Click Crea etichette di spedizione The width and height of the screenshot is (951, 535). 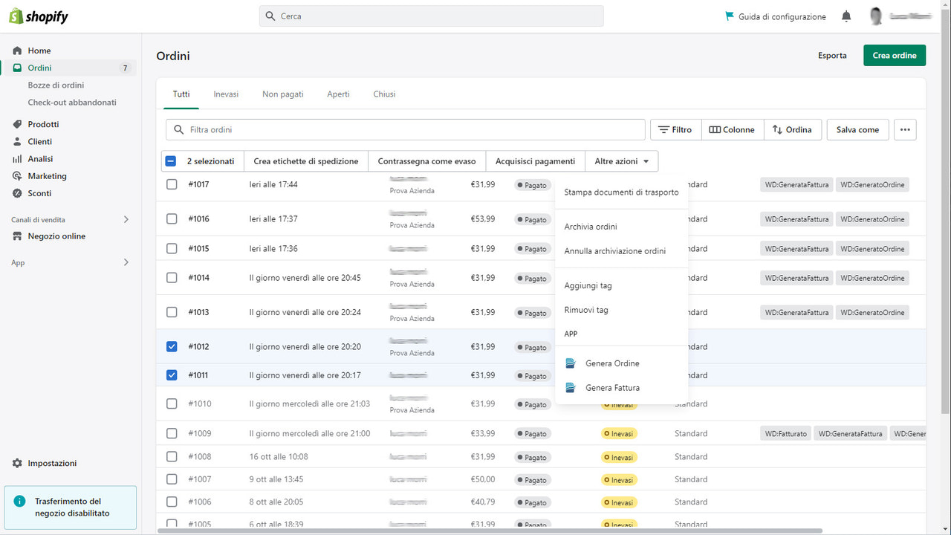point(306,161)
